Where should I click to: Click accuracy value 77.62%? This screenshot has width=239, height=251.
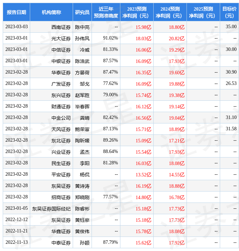tap(110, 84)
